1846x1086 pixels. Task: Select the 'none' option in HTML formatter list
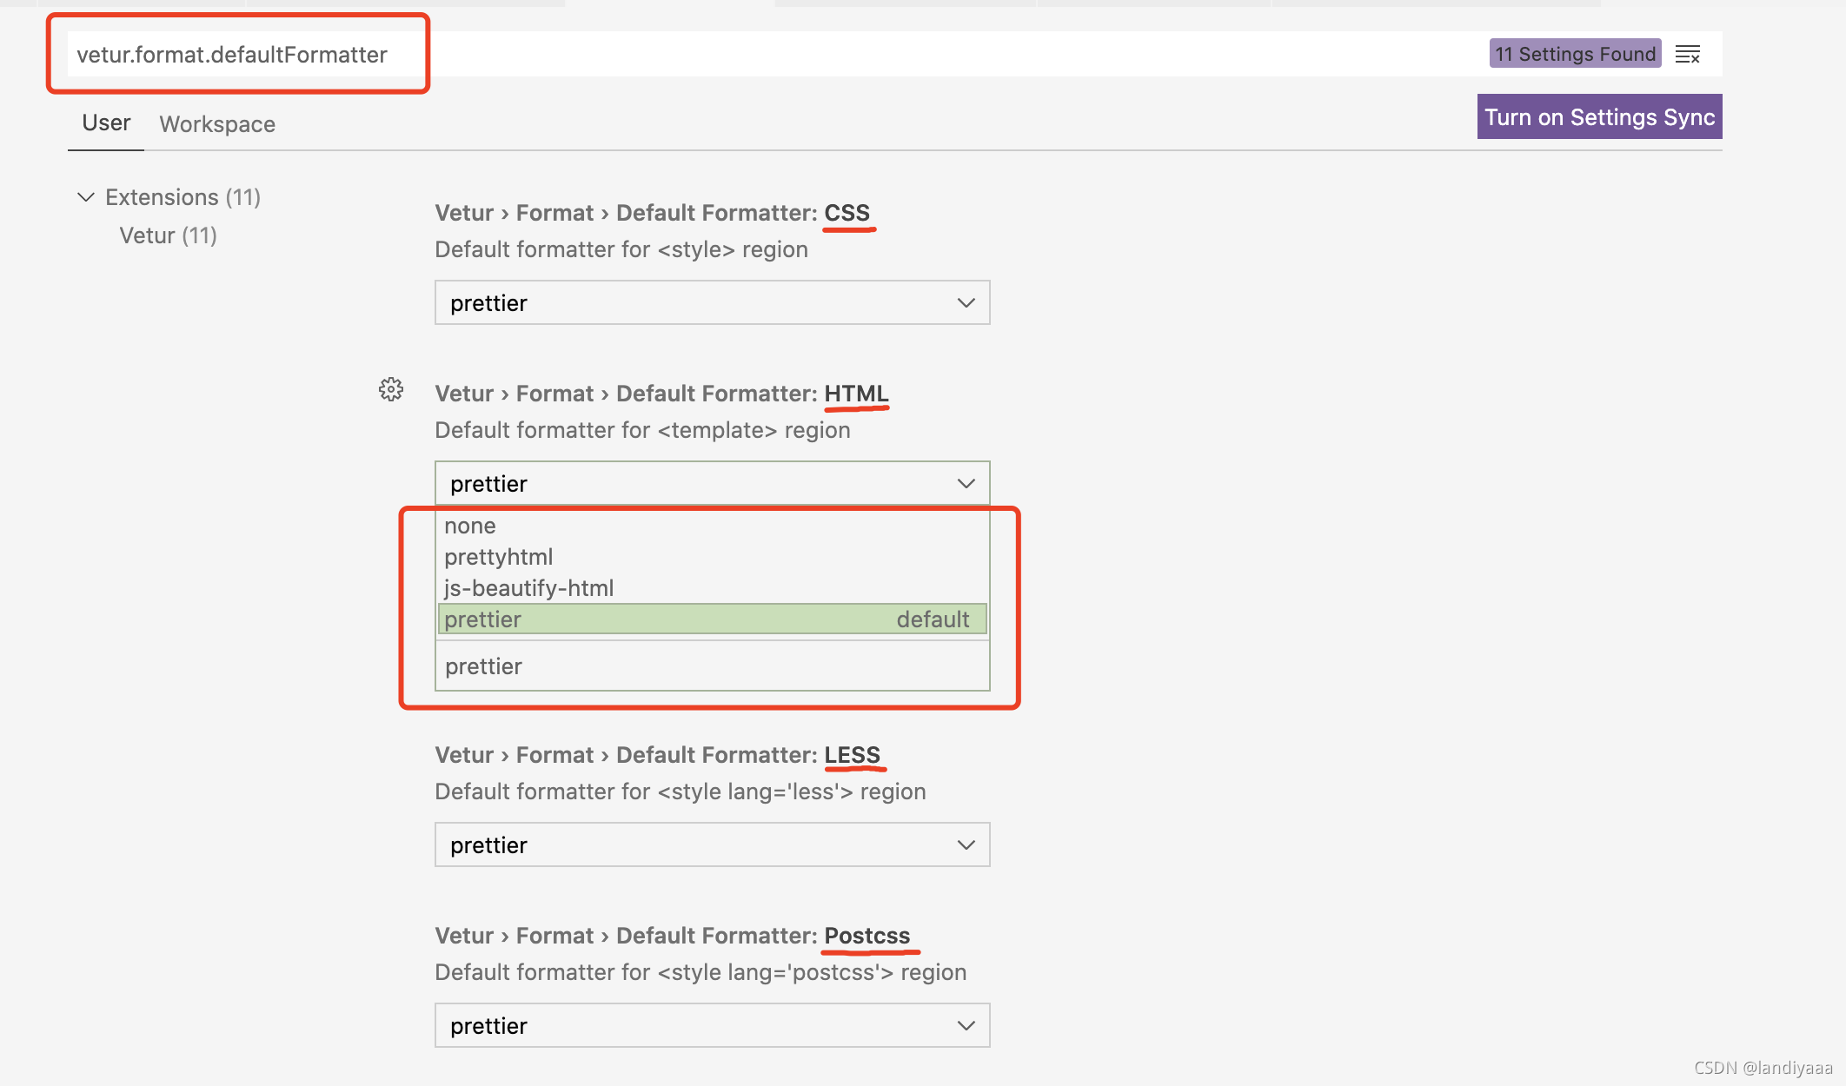pyautogui.click(x=470, y=526)
